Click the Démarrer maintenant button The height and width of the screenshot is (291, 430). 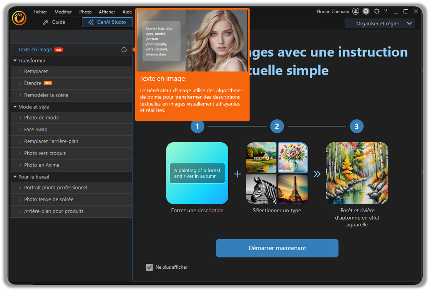point(277,248)
